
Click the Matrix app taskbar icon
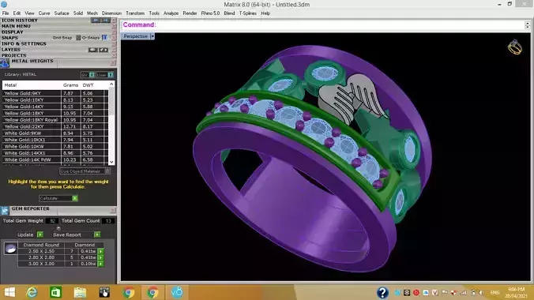coord(177,293)
